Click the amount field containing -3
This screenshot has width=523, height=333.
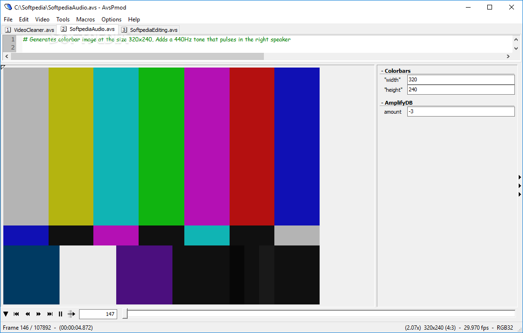tap(461, 111)
